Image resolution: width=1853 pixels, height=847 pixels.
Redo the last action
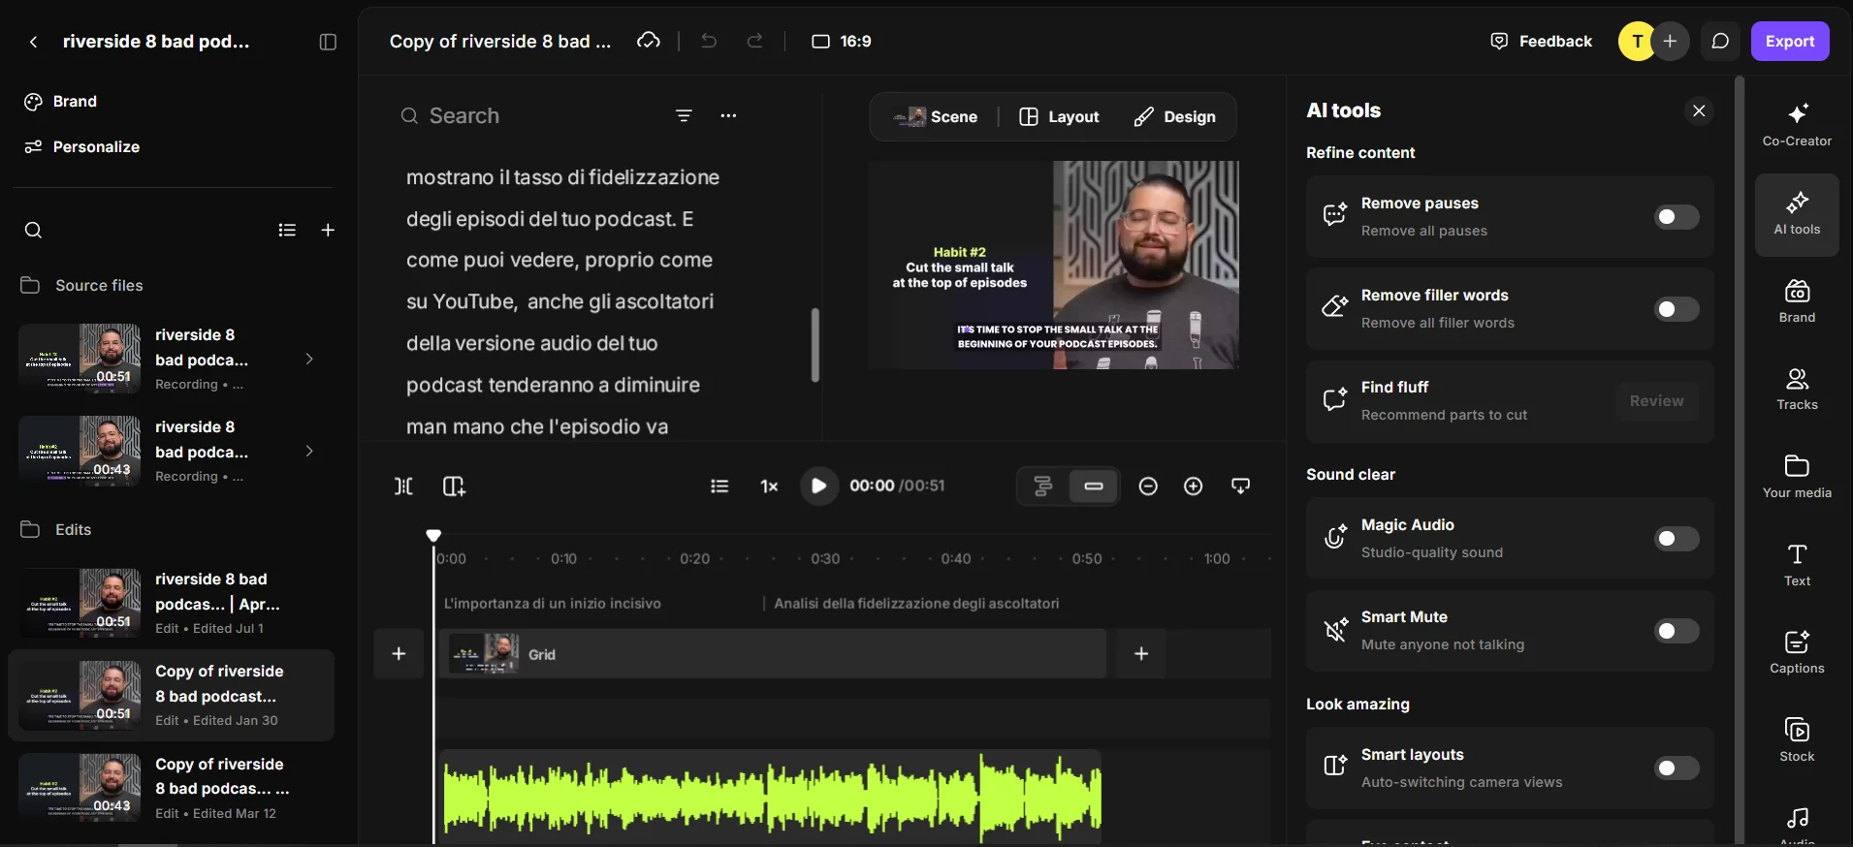pyautogui.click(x=754, y=41)
